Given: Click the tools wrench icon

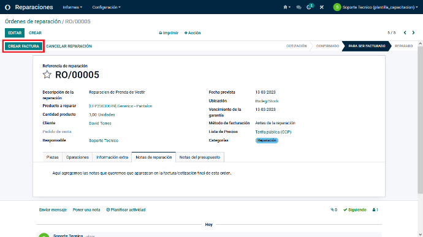Looking at the screenshot, I should click(x=322, y=7).
